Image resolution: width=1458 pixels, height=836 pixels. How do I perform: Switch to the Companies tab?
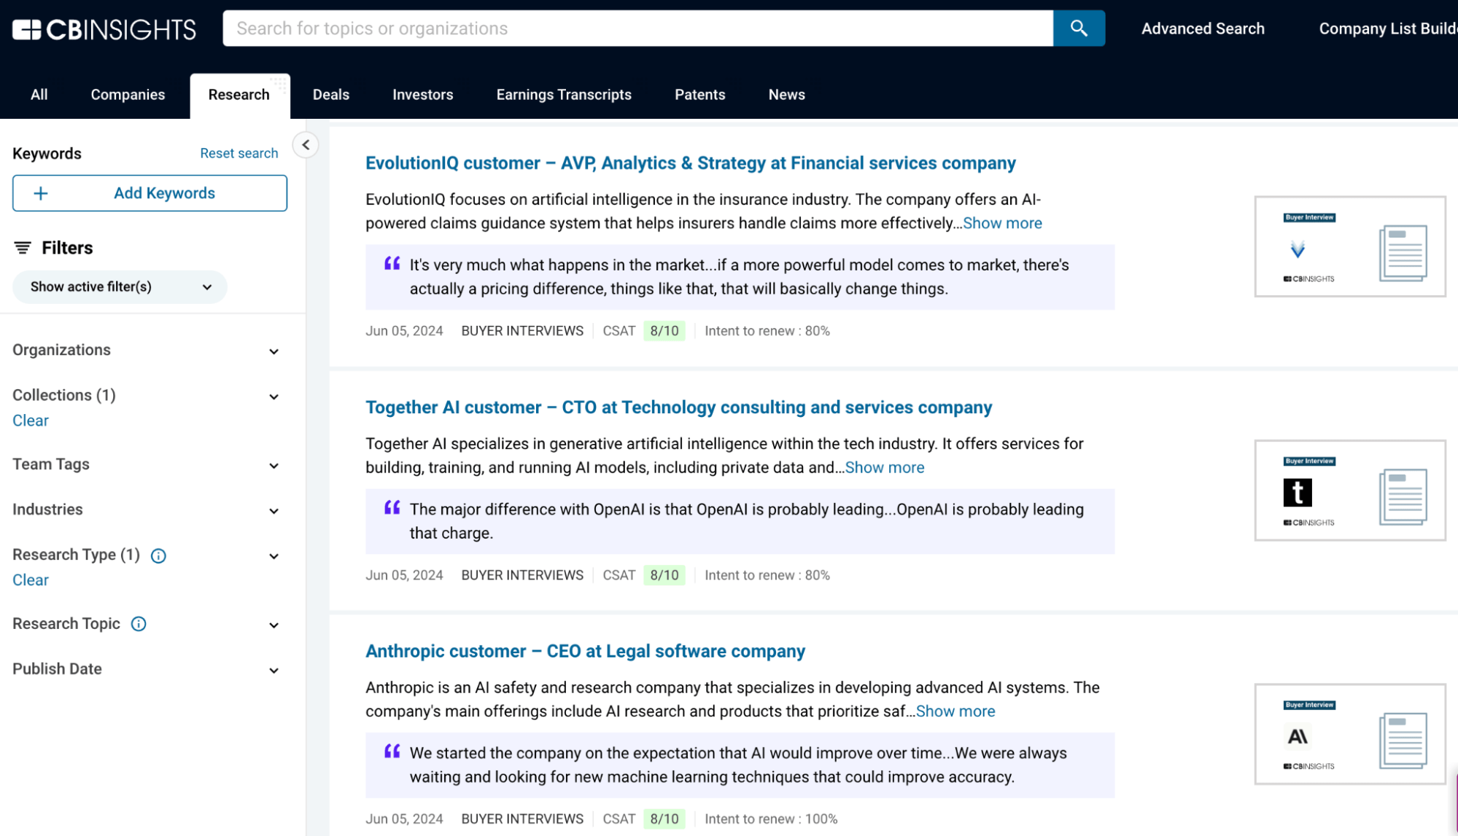pos(128,94)
